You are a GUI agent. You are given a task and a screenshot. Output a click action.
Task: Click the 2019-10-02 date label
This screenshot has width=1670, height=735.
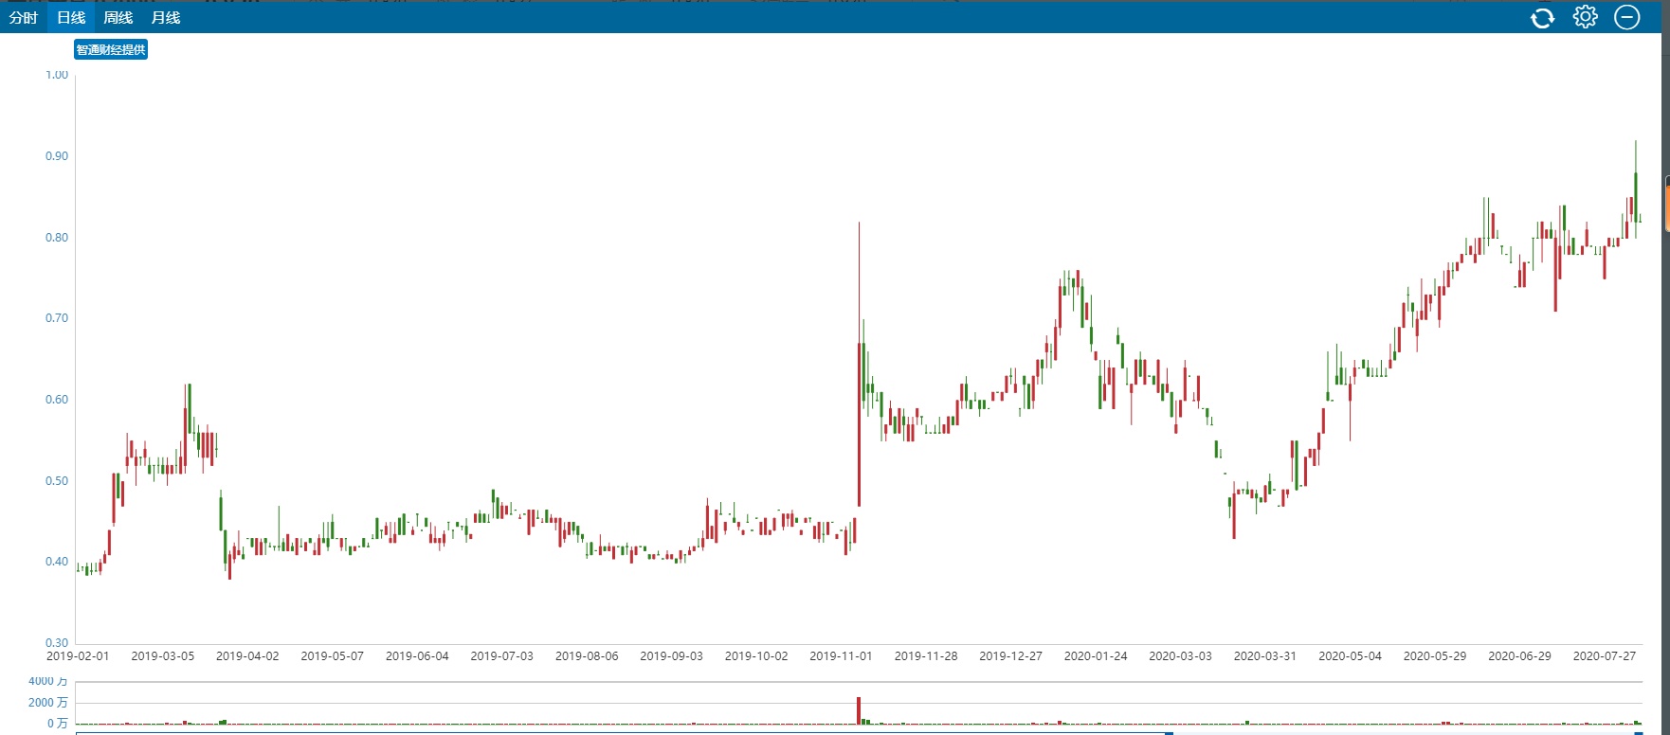[756, 656]
